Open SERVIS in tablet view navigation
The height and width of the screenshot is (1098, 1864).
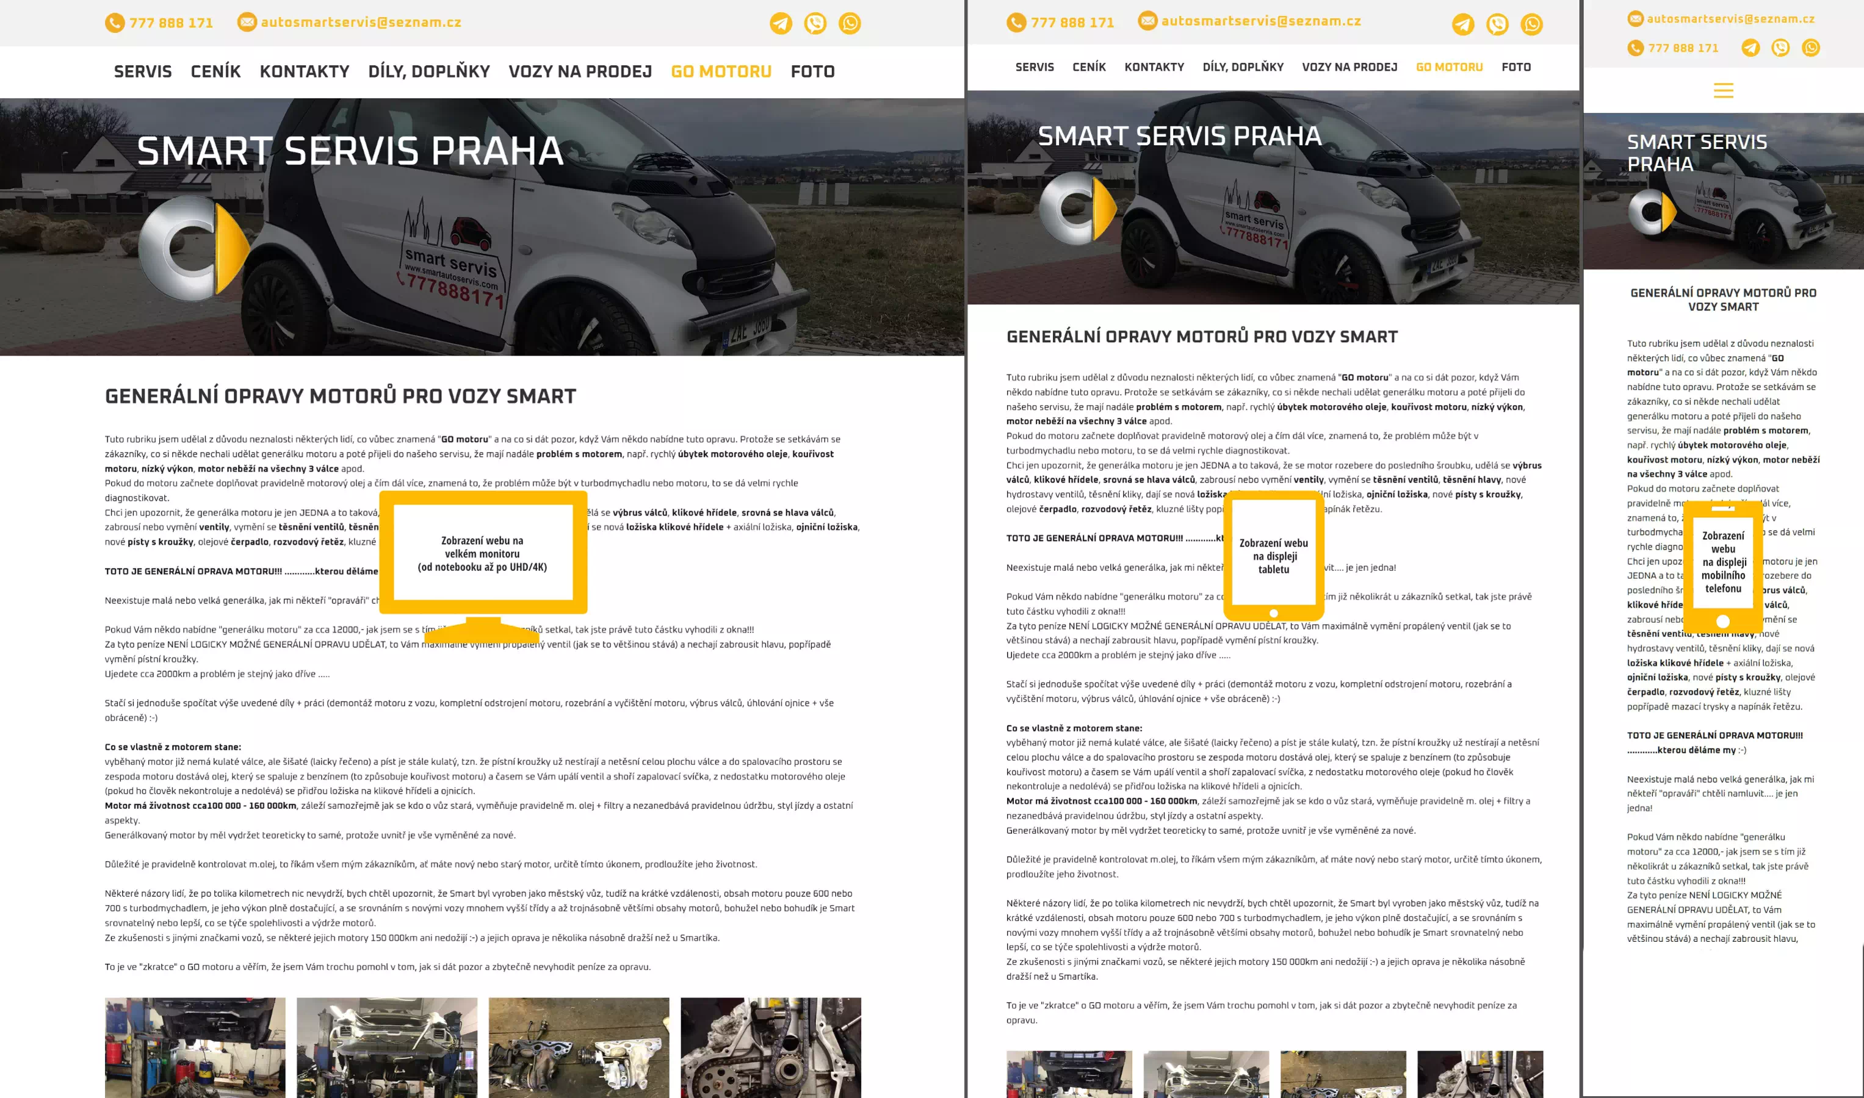1035,67
